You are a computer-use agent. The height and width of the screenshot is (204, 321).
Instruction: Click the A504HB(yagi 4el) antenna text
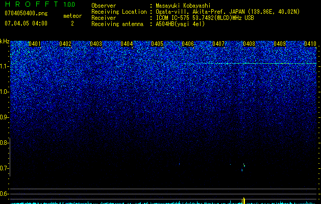click(180, 24)
